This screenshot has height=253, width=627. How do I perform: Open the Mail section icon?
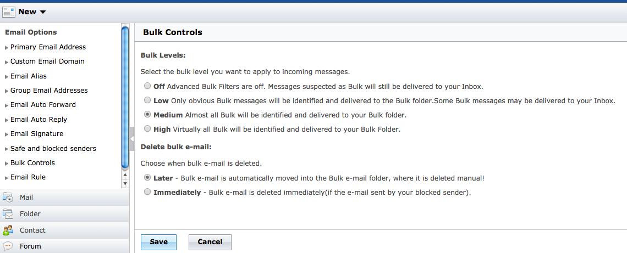(8, 198)
